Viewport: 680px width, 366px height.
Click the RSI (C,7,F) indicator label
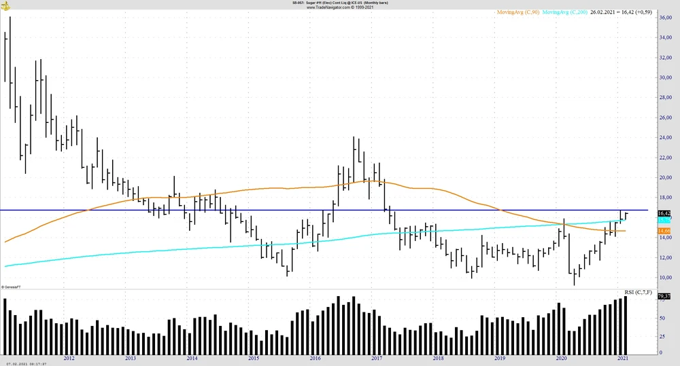639,293
